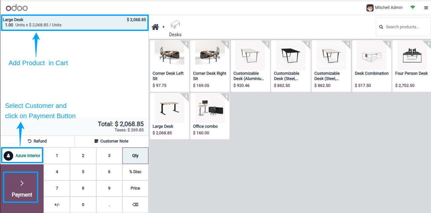Show info for Four Person Desk
The height and width of the screenshot is (213, 431).
428,43
